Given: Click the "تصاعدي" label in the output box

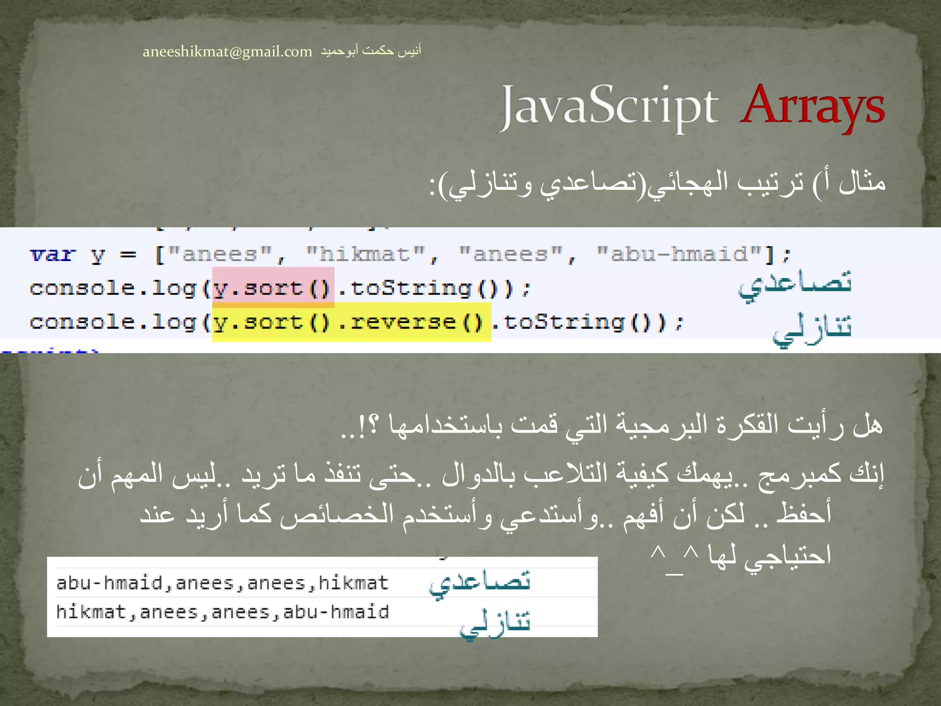Looking at the screenshot, I should click(x=480, y=584).
